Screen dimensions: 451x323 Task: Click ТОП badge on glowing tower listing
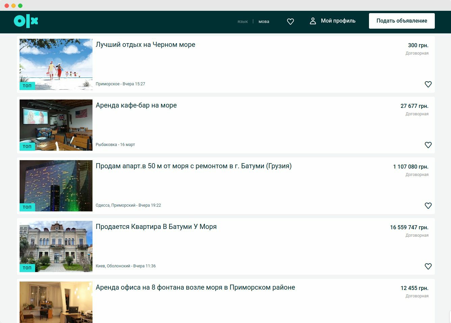(27, 207)
